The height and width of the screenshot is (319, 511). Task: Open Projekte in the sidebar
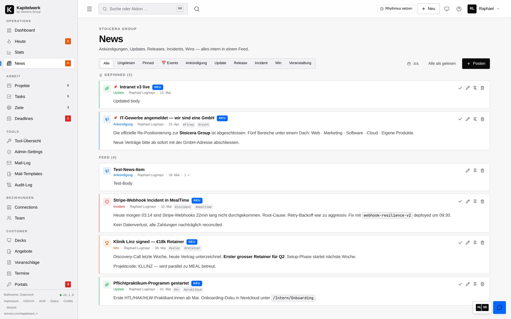[x=39, y=86]
